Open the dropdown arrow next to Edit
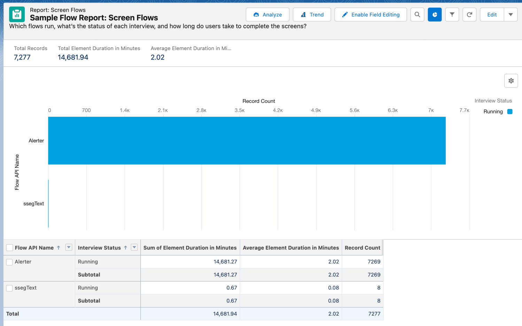This screenshot has height=326, width=522. click(511, 14)
